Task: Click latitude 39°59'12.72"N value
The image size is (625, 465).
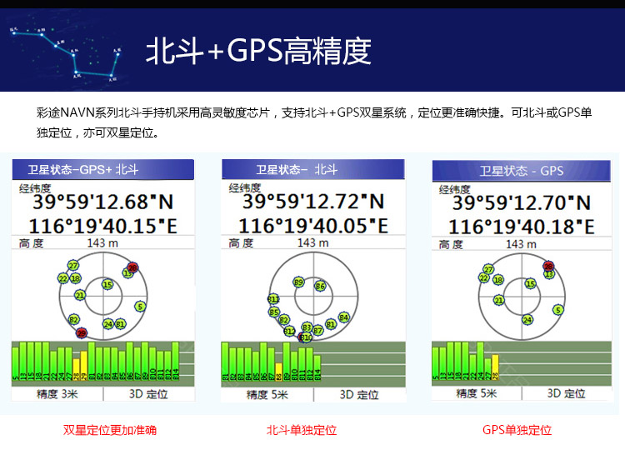Action: click(313, 202)
